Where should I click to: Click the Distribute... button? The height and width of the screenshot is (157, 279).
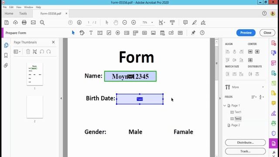245,143
